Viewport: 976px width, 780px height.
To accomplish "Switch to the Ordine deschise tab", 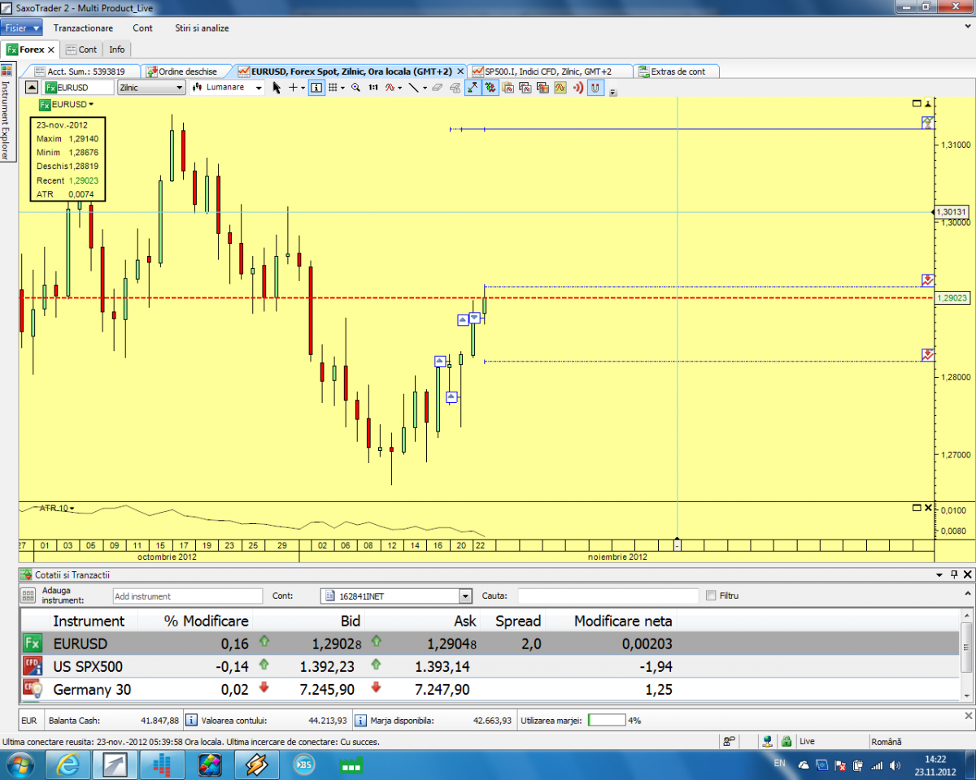I will (187, 71).
